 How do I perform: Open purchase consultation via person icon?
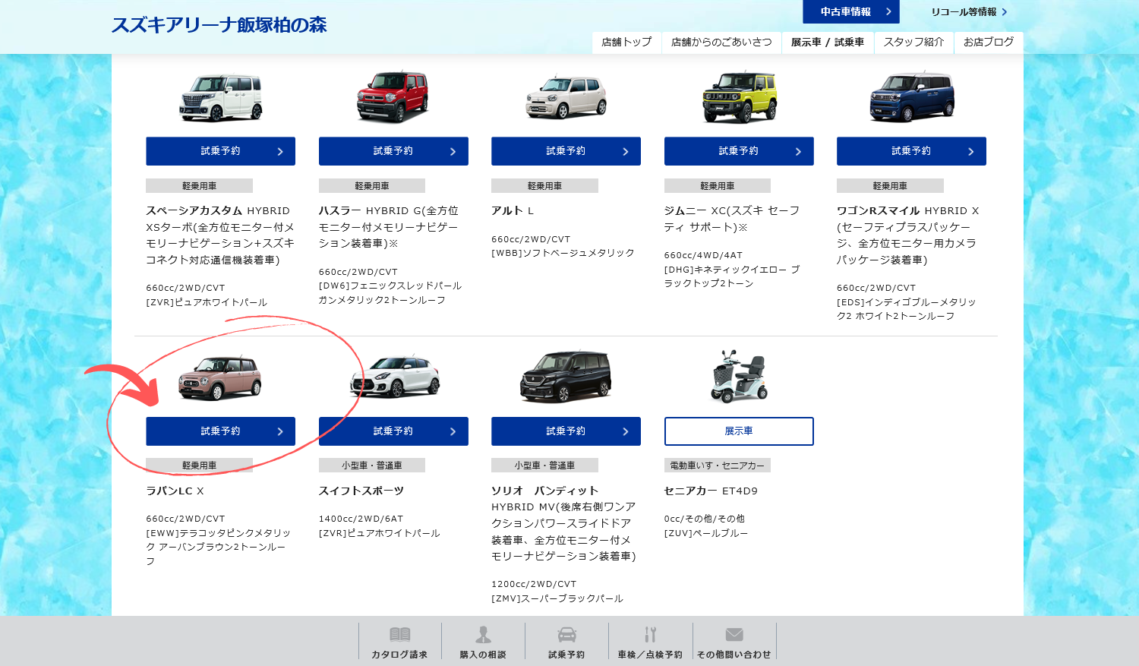483,634
